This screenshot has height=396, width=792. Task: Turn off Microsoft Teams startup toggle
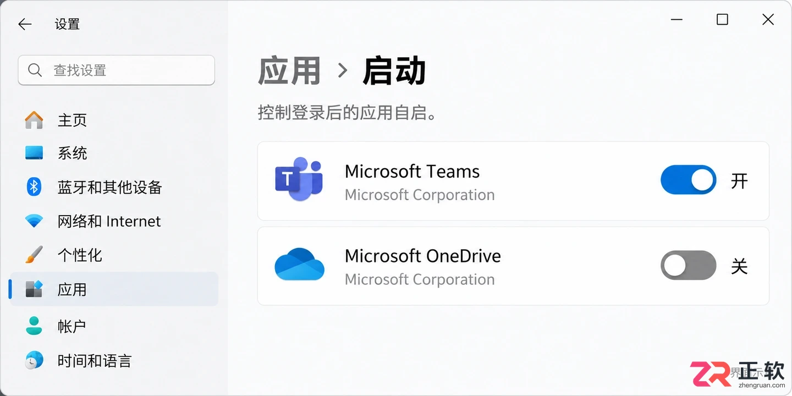(x=688, y=180)
